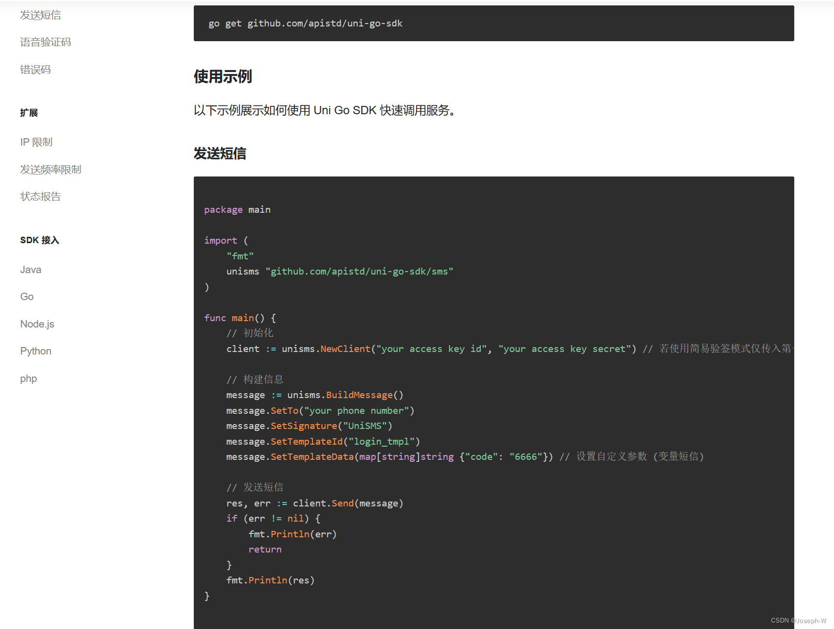Click the message.SetTemplateId line
The image size is (834, 629).
tap(323, 441)
